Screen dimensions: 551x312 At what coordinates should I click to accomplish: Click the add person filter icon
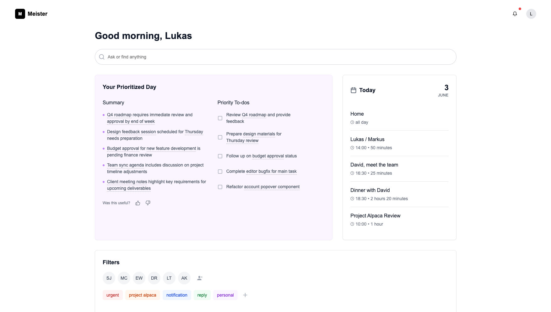point(200,278)
